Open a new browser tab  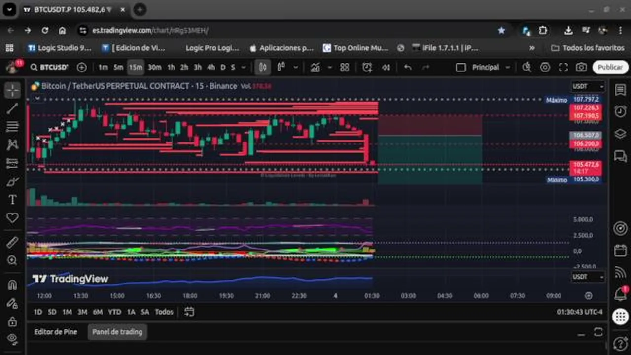point(140,9)
